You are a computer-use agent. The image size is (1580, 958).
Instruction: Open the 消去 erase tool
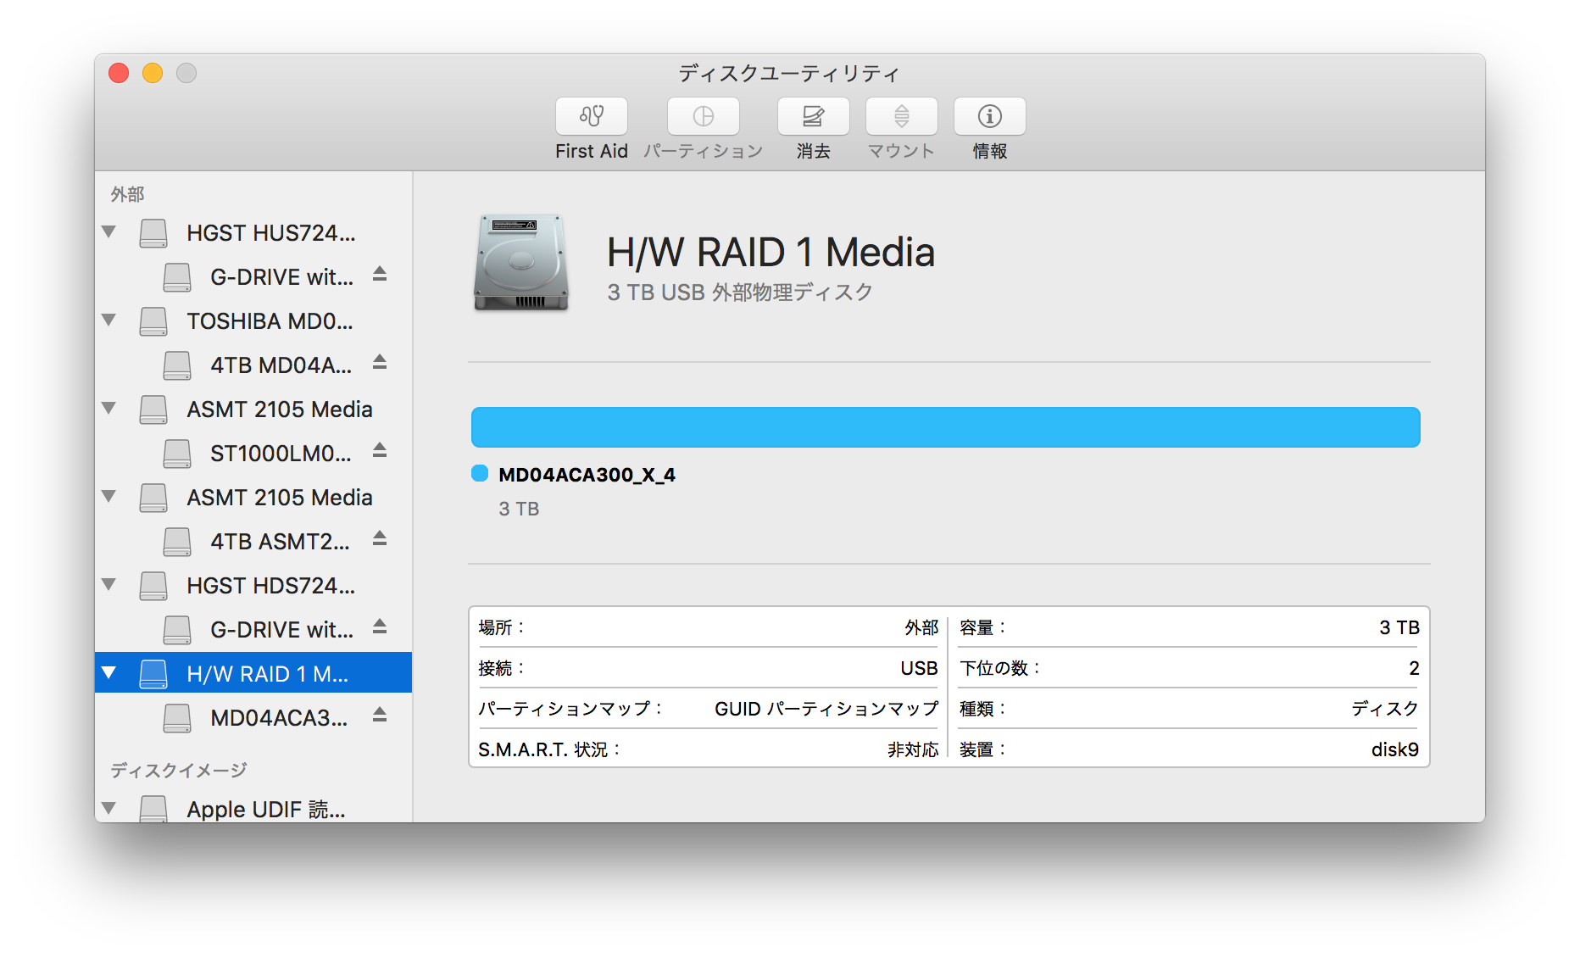click(x=813, y=116)
